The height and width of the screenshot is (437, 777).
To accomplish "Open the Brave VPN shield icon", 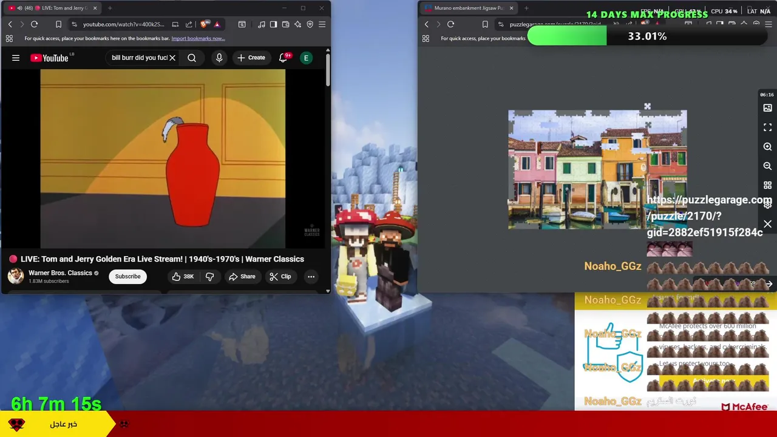I will 310,24.
